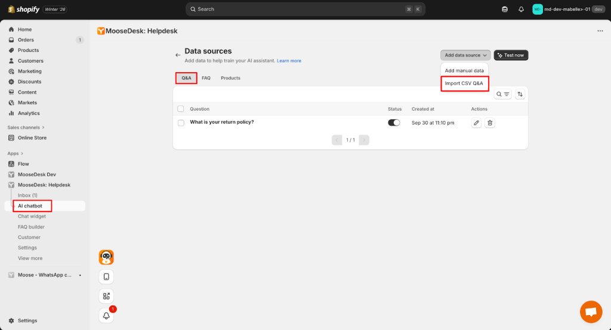Open the orange live chat bubble icon
The height and width of the screenshot is (330, 611).
(x=591, y=312)
